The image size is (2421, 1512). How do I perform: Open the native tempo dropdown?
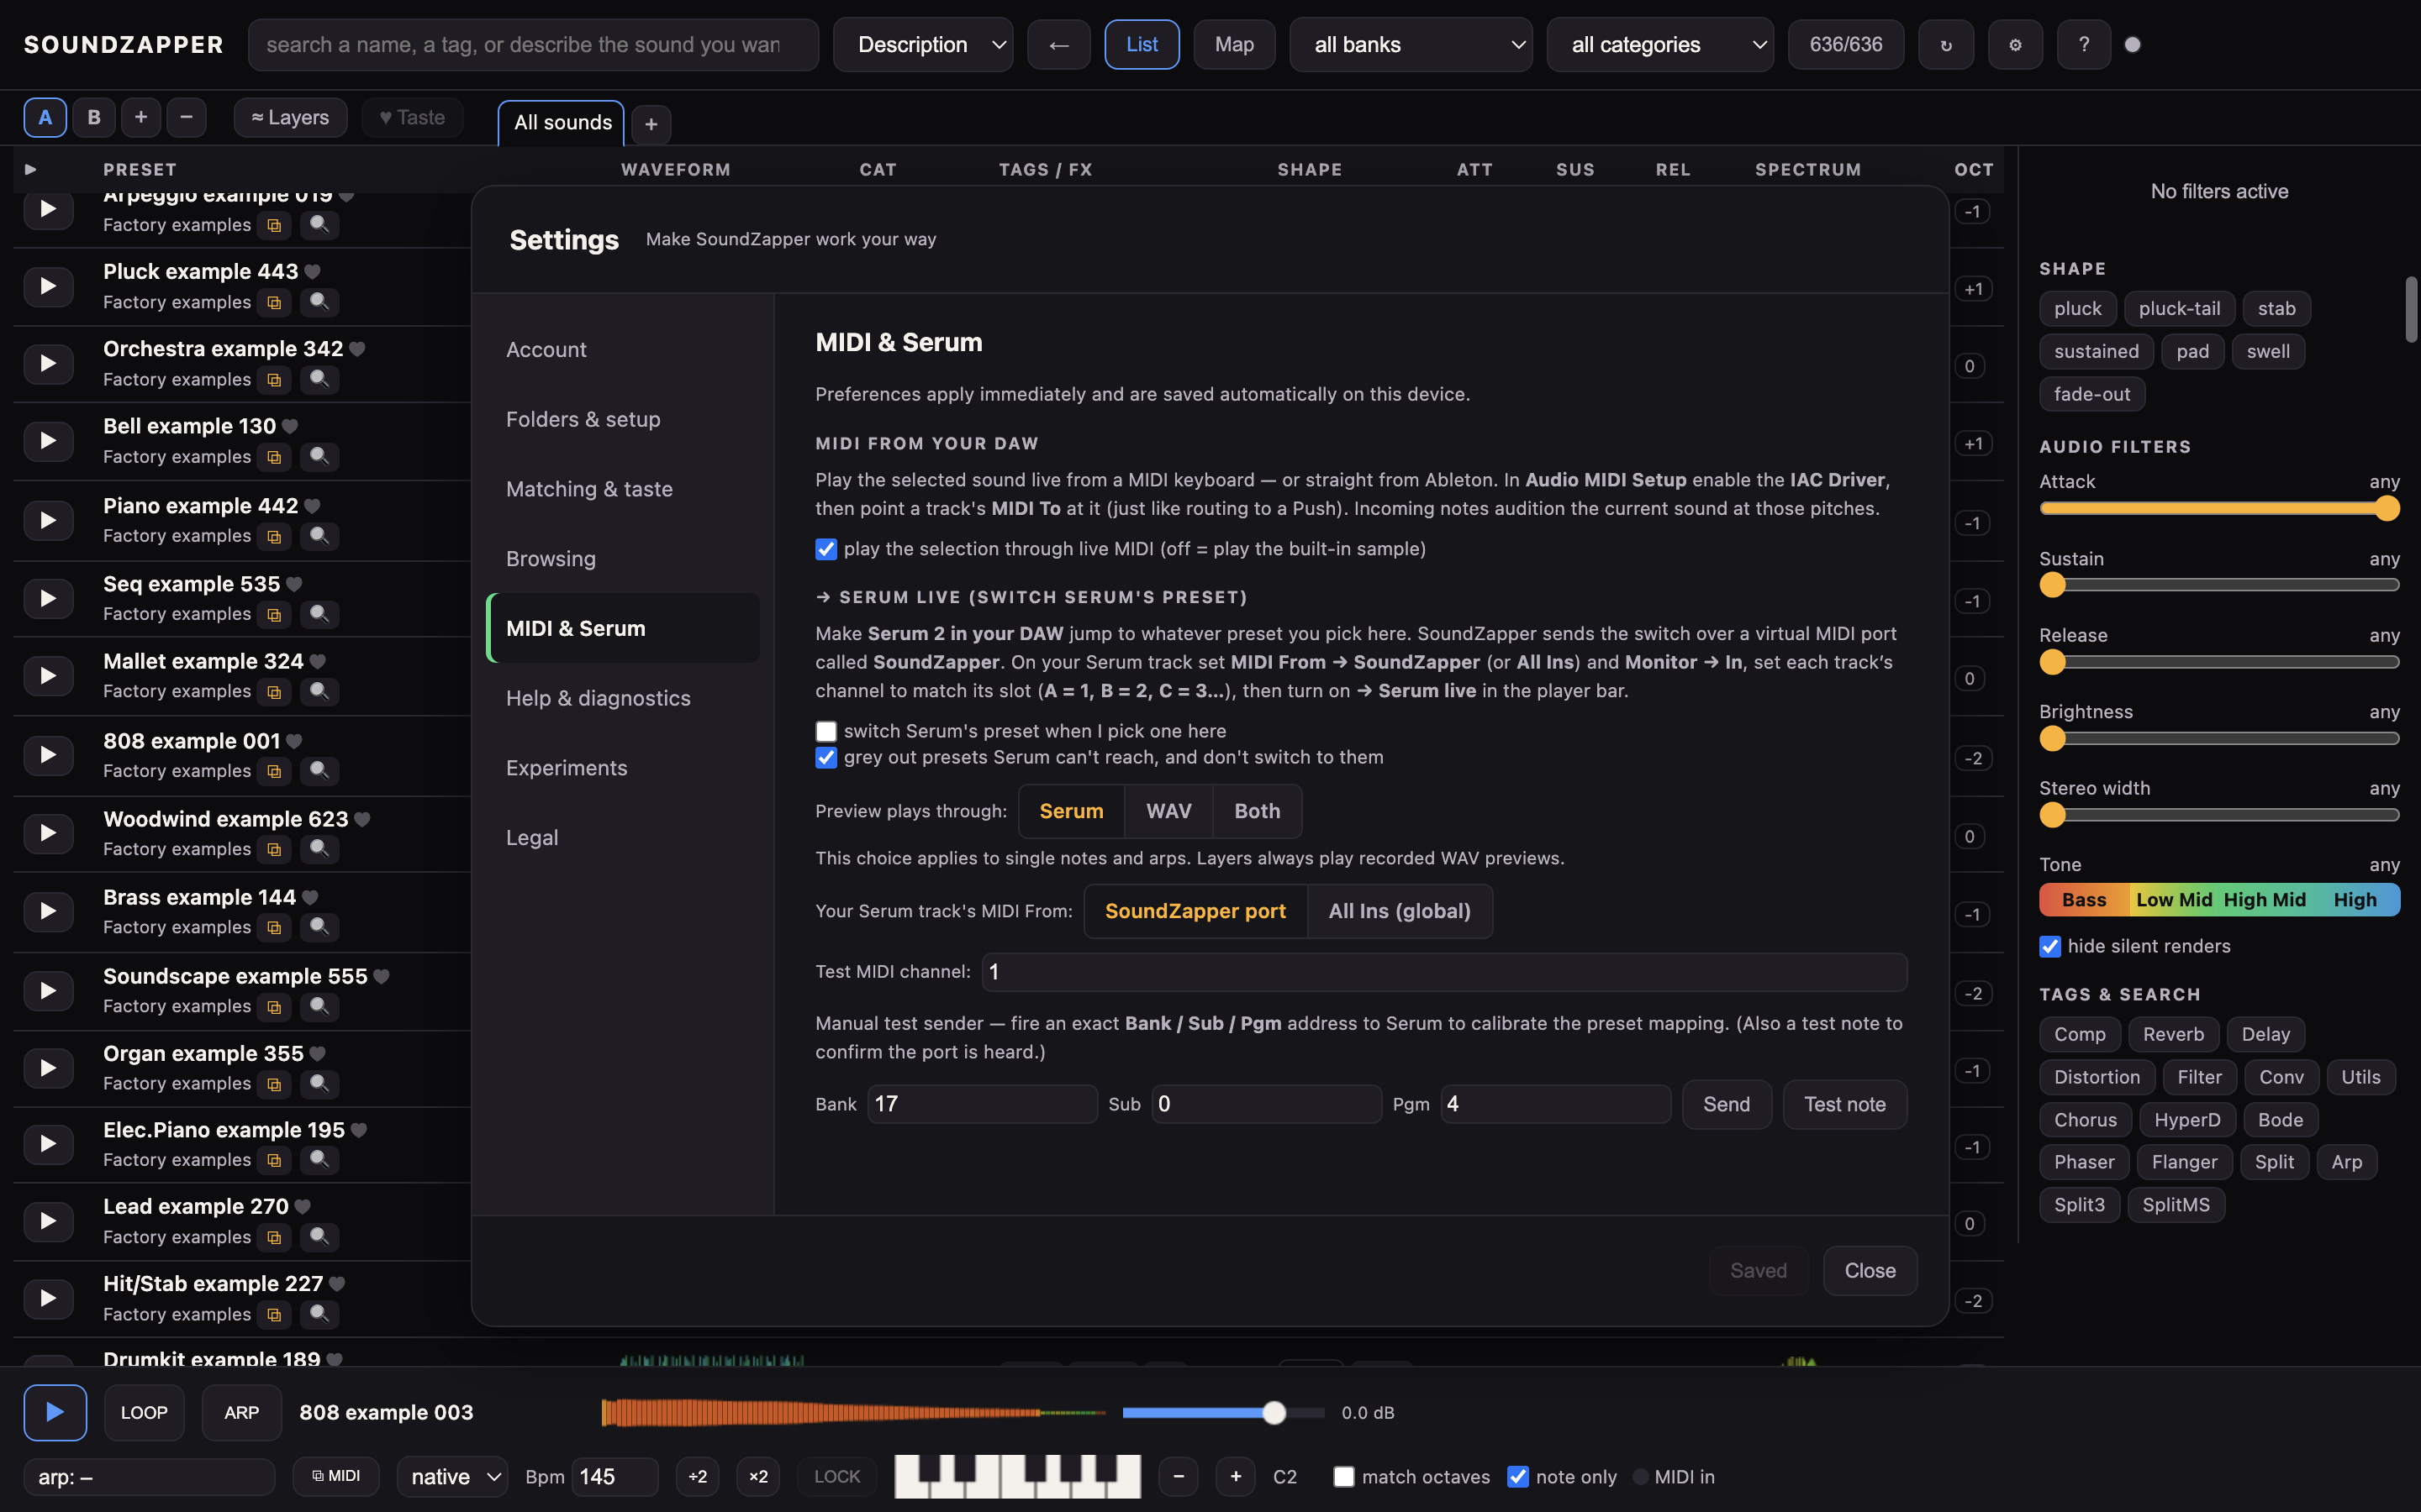[453, 1476]
